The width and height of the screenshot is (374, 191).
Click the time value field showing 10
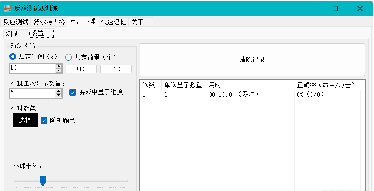33,68
